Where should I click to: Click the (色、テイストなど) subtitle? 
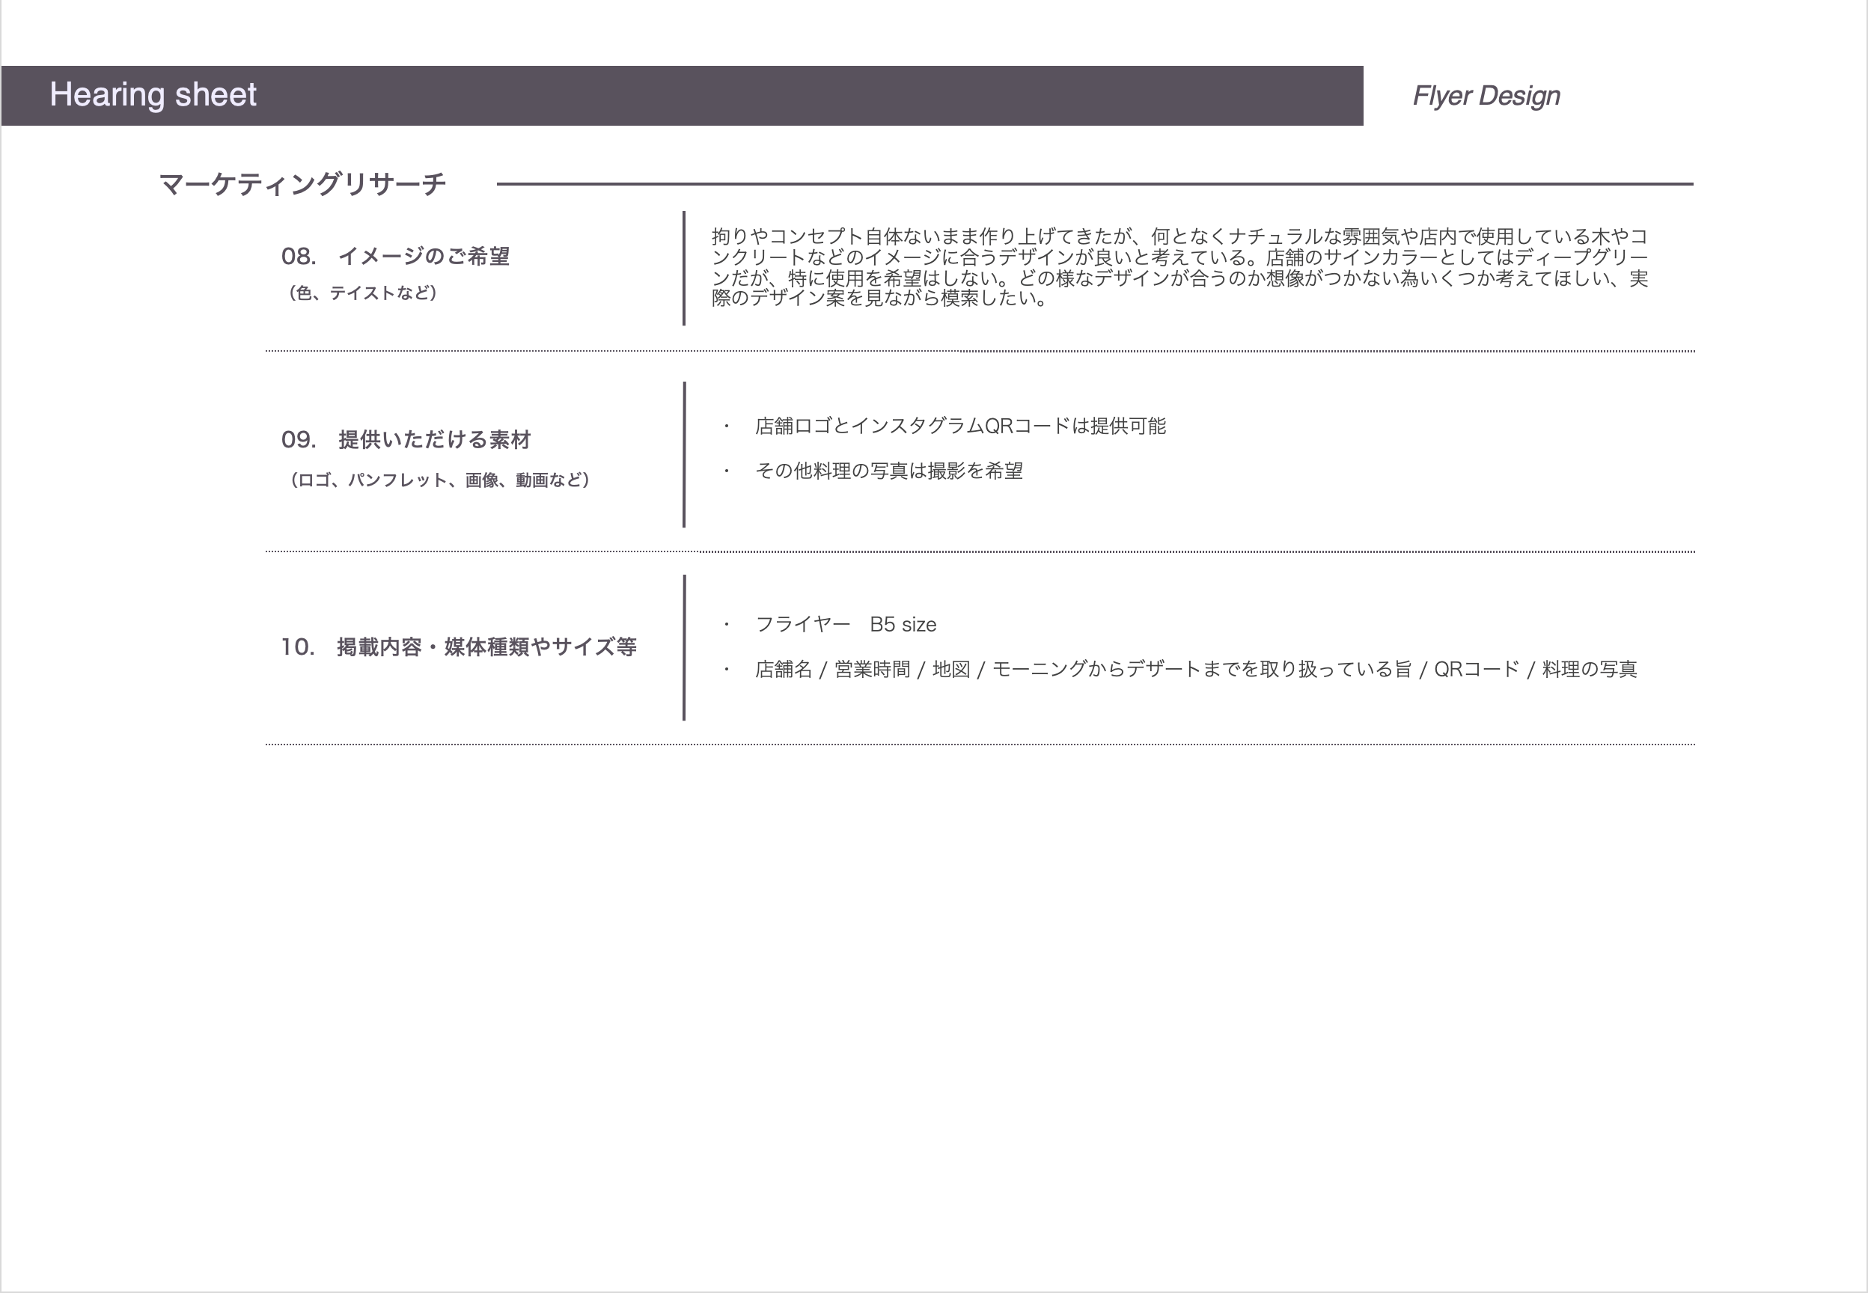[362, 293]
